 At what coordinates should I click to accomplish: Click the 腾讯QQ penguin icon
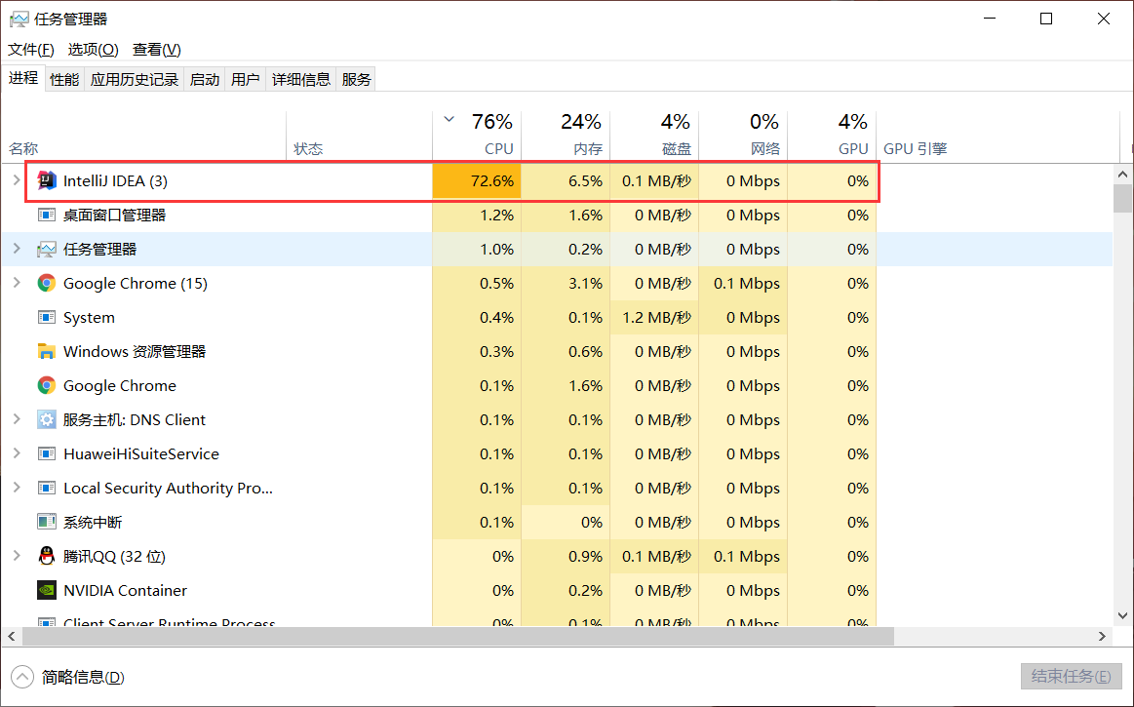pyautogui.click(x=47, y=556)
